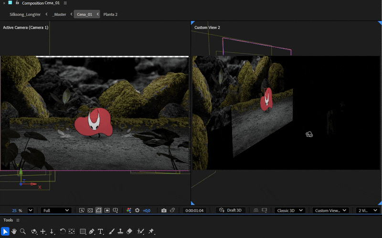The width and height of the screenshot is (382, 238).
Task: Expand the chevron right of Cena_01
Action: [98, 14]
